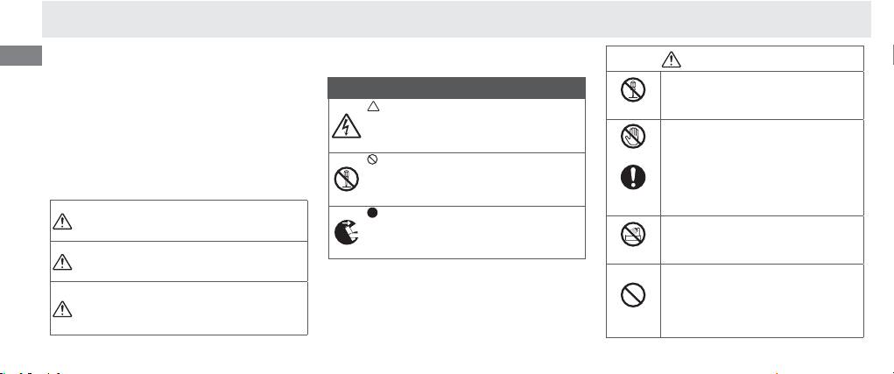Click the dark gray middle table header bar
The width and height of the screenshot is (894, 374).
coord(456,88)
